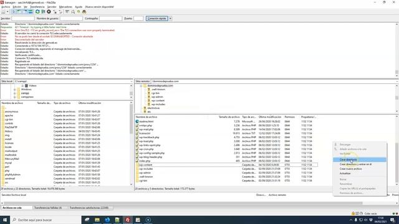Select readme.html file icon in remote list
This screenshot has height=224, width=399.
coord(137,122)
